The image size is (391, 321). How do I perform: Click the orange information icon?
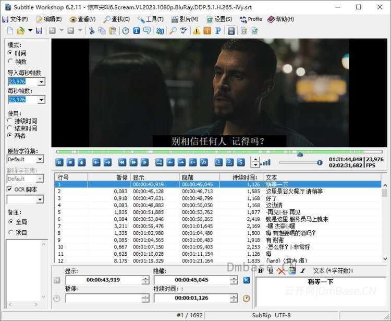(207, 31)
